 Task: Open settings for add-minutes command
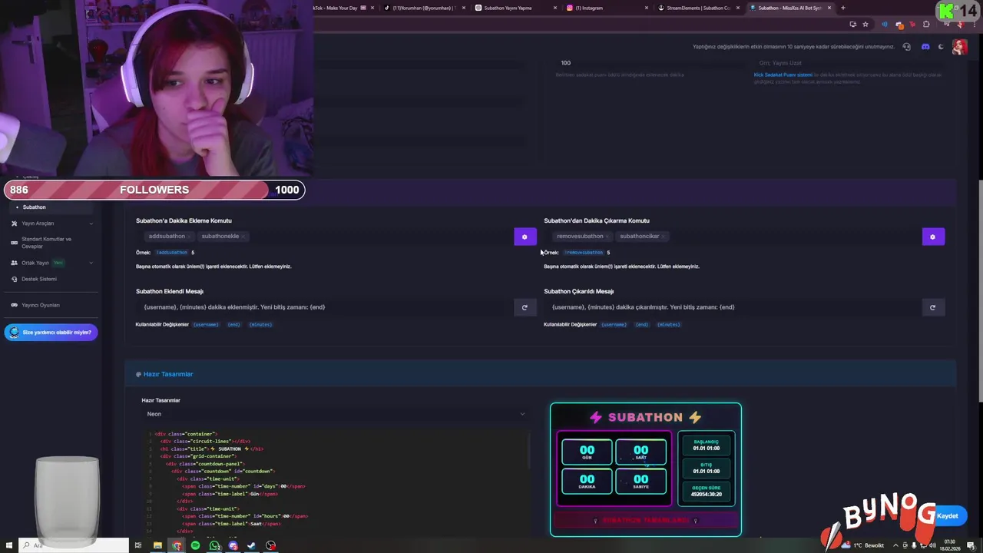pyautogui.click(x=525, y=237)
